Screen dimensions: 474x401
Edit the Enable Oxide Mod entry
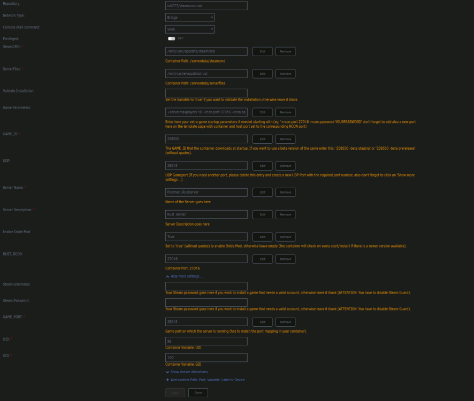[x=262, y=237]
